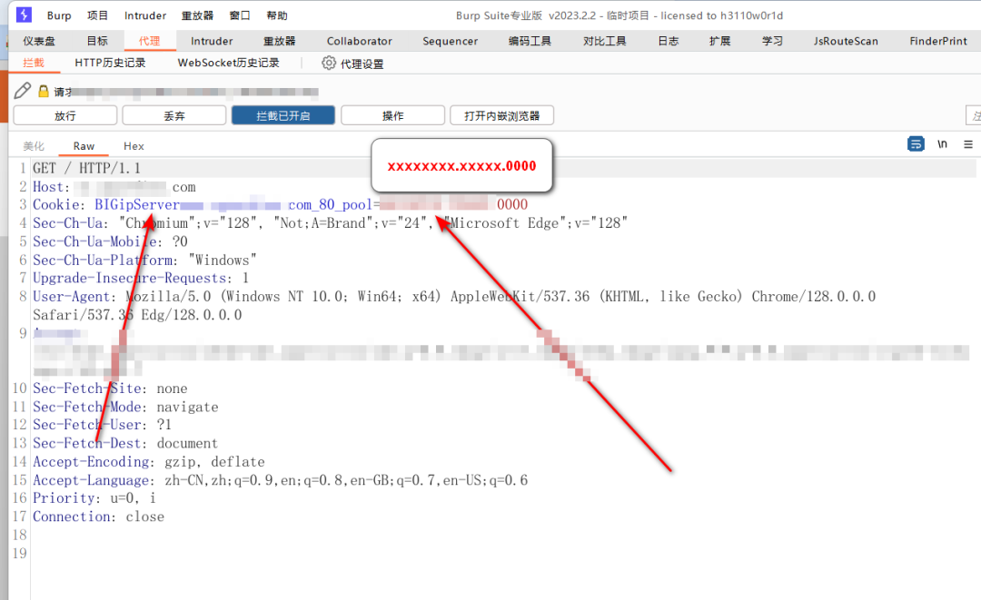The height and width of the screenshot is (600, 981).
Task: Toggle the 拦截已开启 intercept button
Action: [283, 115]
